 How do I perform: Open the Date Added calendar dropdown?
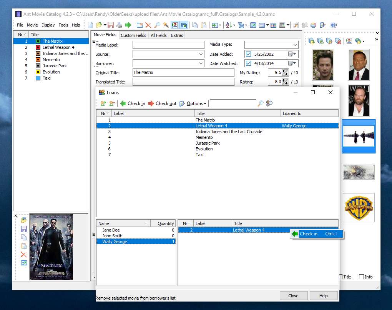pos(292,54)
